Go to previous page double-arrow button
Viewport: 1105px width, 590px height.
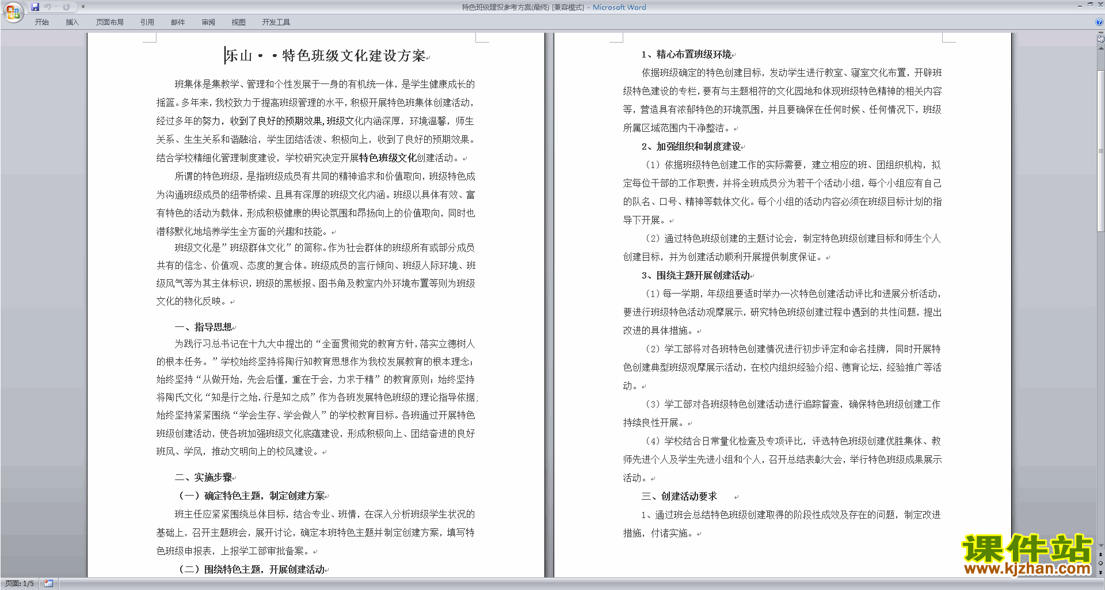(1100, 555)
